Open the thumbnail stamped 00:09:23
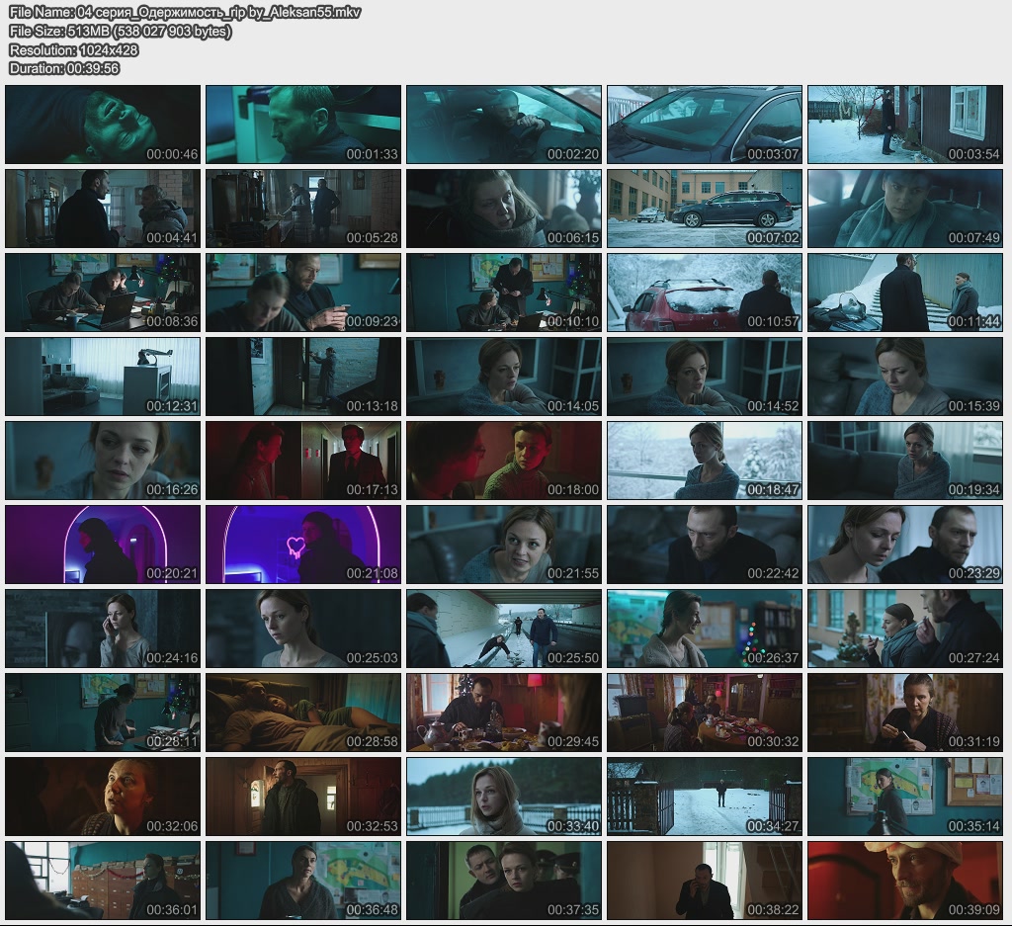1012x926 pixels. pos(303,293)
